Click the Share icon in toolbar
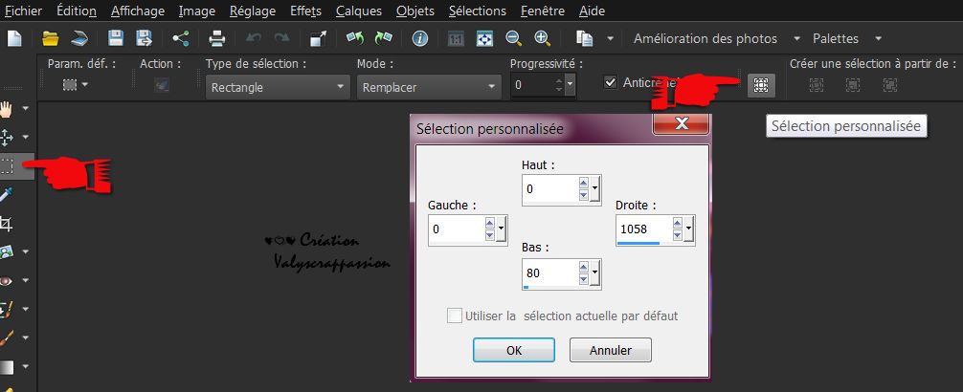Screen dimensions: 963x392 [x=180, y=39]
